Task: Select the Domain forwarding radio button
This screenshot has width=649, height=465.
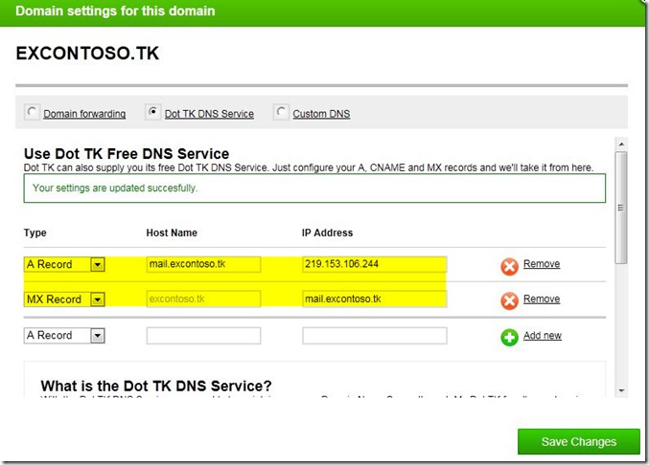Action: (x=33, y=113)
